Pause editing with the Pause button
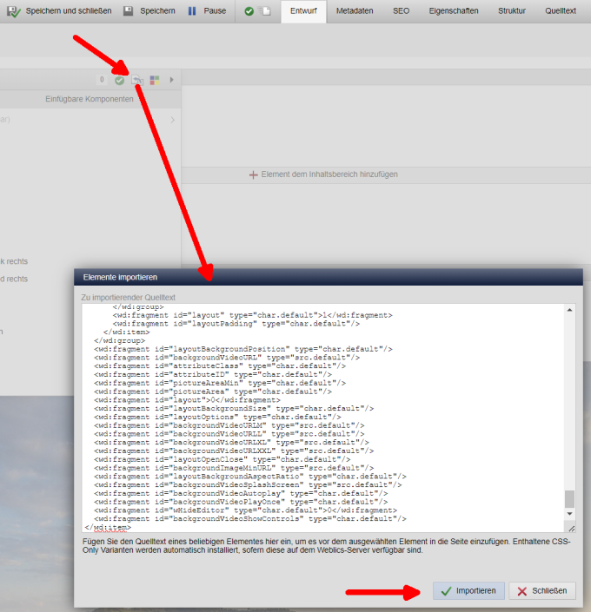Screen dimensions: 591x612 (x=207, y=11)
